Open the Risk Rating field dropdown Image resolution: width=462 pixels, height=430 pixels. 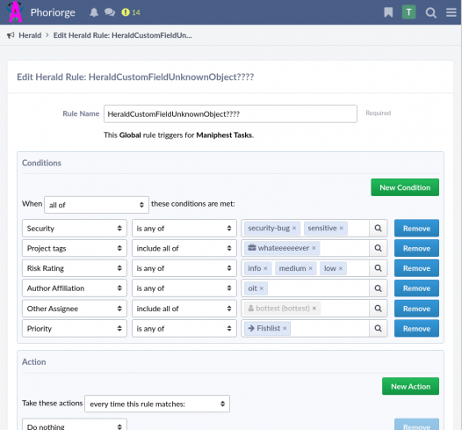pos(75,268)
